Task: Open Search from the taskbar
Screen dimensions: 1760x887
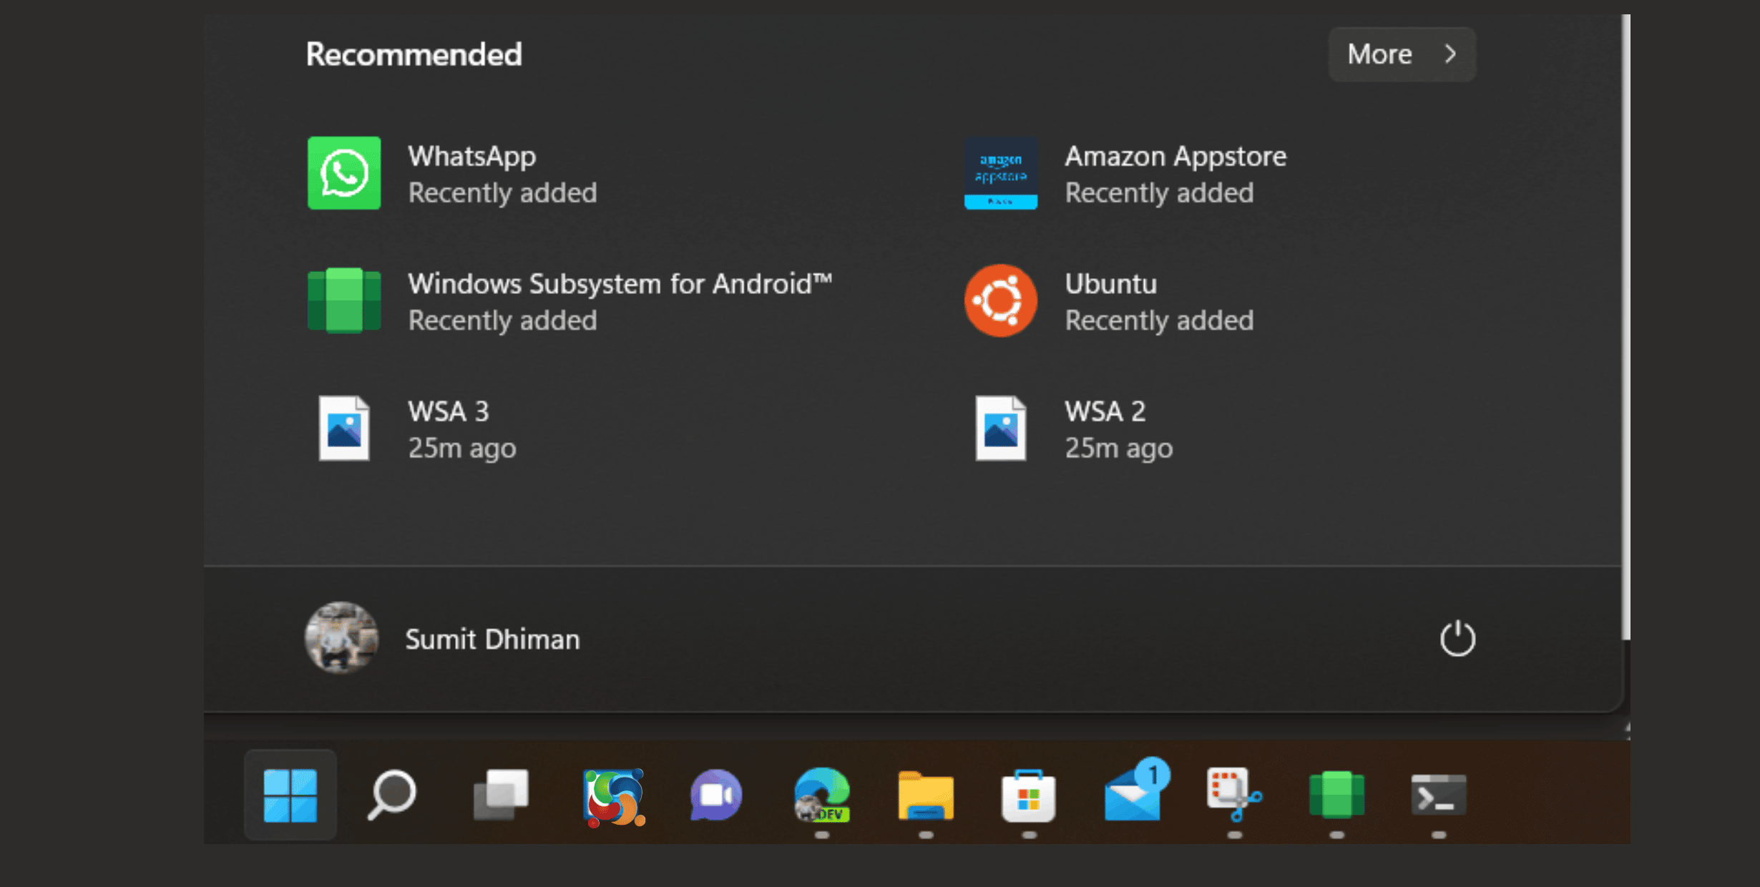Action: tap(392, 795)
